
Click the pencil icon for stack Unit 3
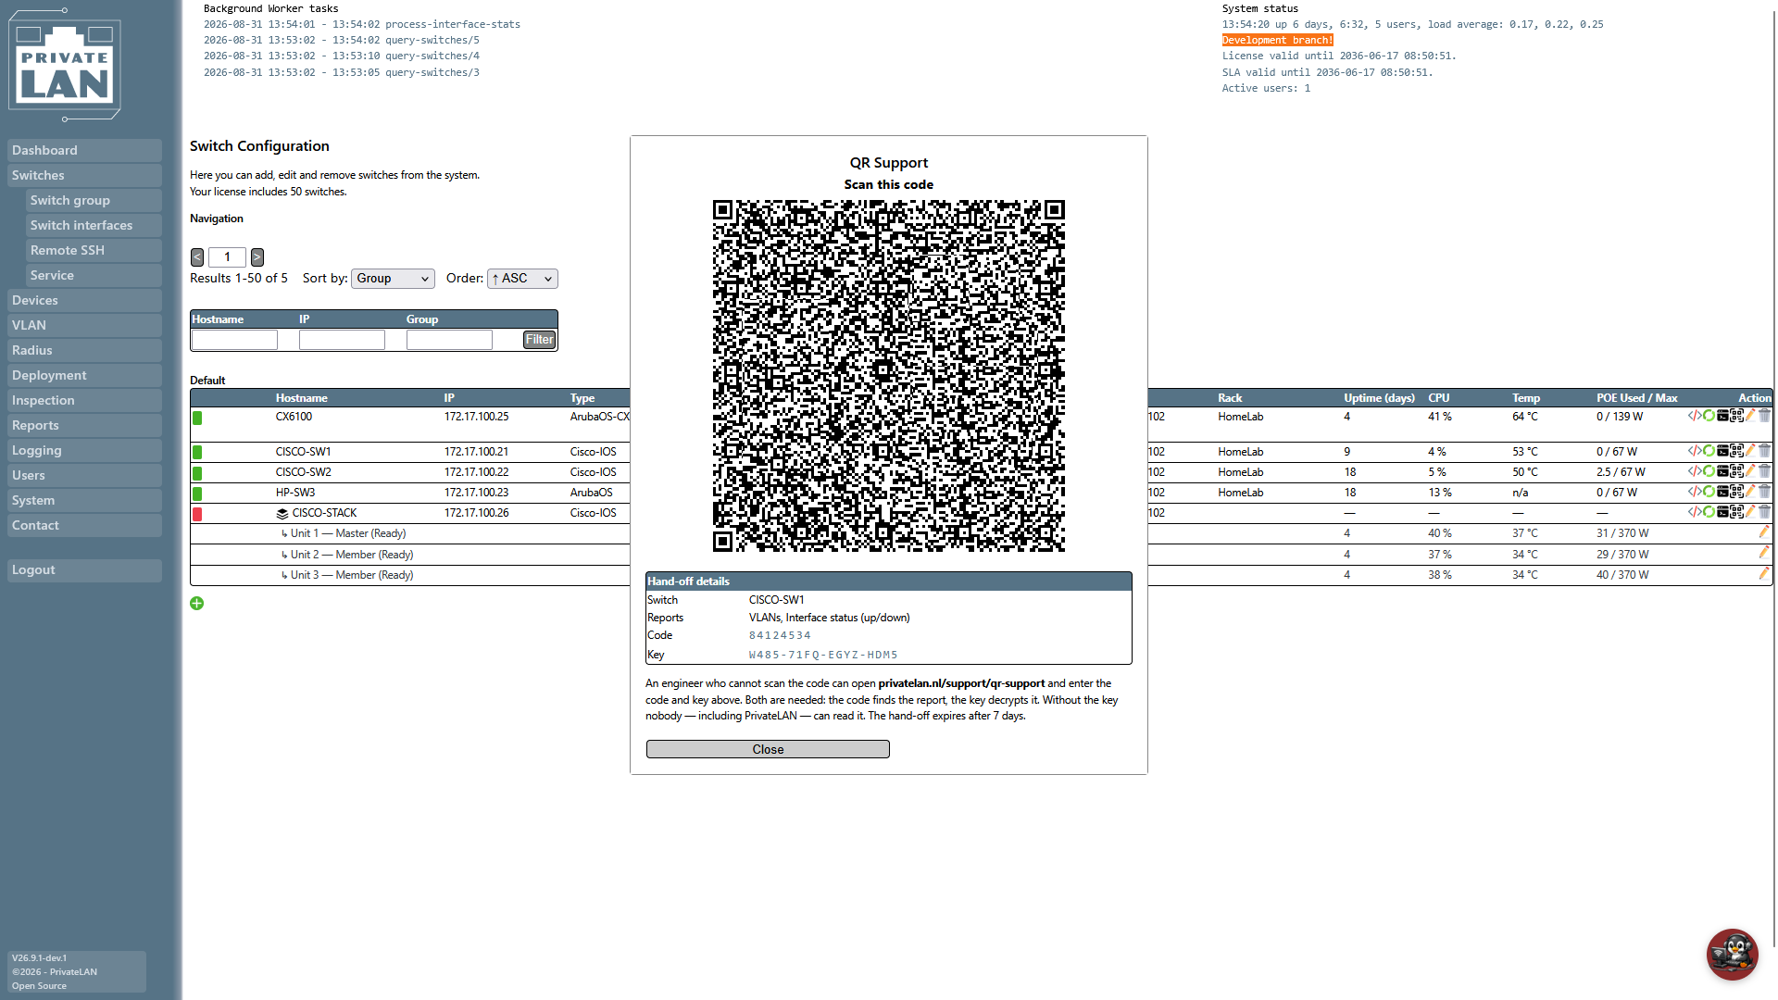click(x=1764, y=574)
